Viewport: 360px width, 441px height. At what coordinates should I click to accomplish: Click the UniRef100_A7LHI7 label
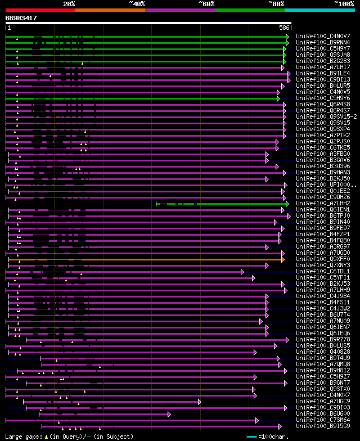point(323,67)
